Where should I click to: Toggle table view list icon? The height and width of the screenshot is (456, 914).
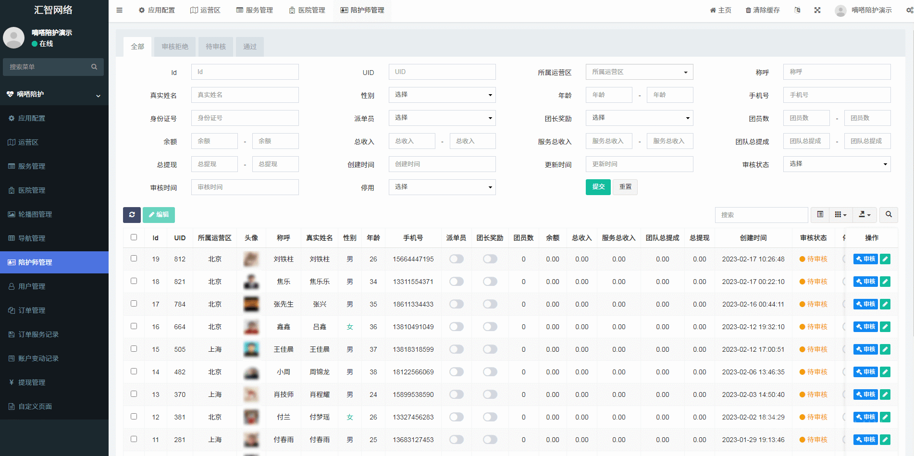820,215
